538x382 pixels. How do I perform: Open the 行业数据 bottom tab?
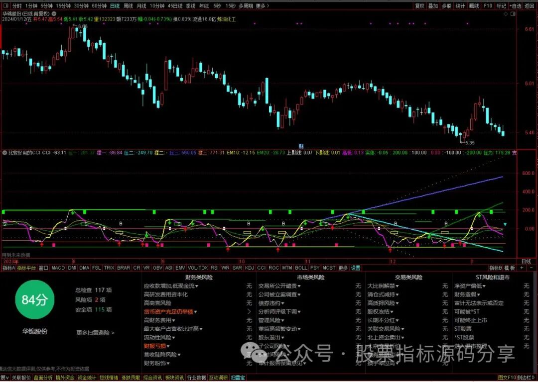pos(197,378)
